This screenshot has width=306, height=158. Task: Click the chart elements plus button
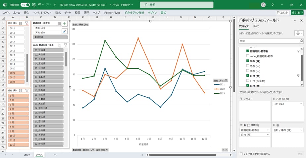tap(65, 24)
